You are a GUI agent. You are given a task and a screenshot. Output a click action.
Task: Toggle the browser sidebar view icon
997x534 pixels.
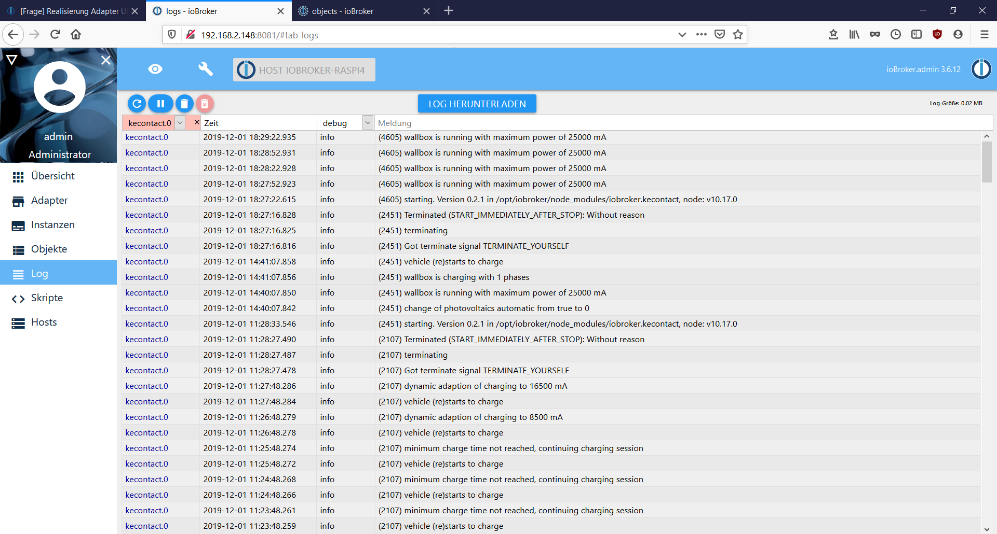click(917, 35)
